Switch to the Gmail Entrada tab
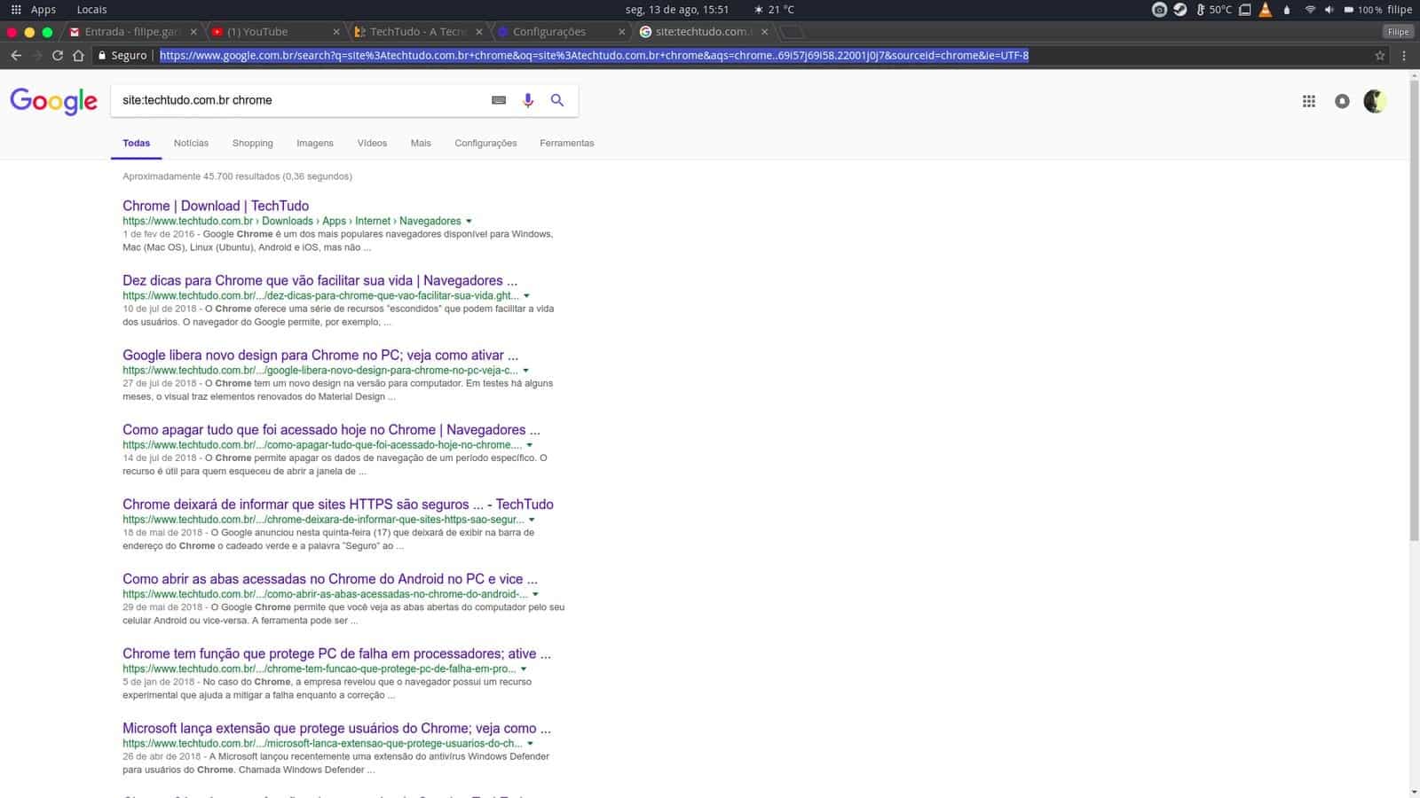The image size is (1420, 798). click(131, 32)
